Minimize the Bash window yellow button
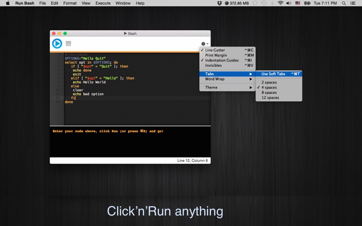The height and width of the screenshot is (226, 362). tap(59, 33)
